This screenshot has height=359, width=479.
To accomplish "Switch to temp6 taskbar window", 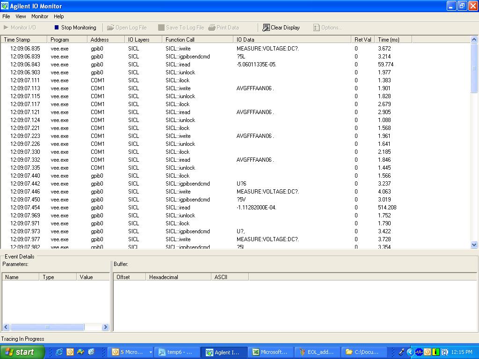I will [x=177, y=352].
